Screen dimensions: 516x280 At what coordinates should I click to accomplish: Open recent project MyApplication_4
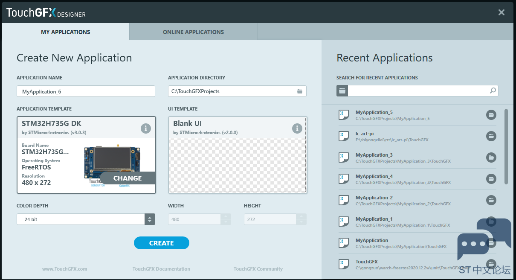[417, 179]
